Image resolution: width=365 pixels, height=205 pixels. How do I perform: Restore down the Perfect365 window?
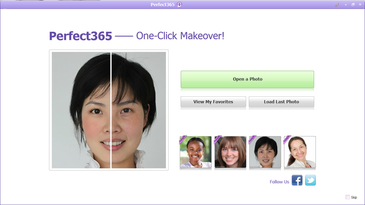coord(353,5)
